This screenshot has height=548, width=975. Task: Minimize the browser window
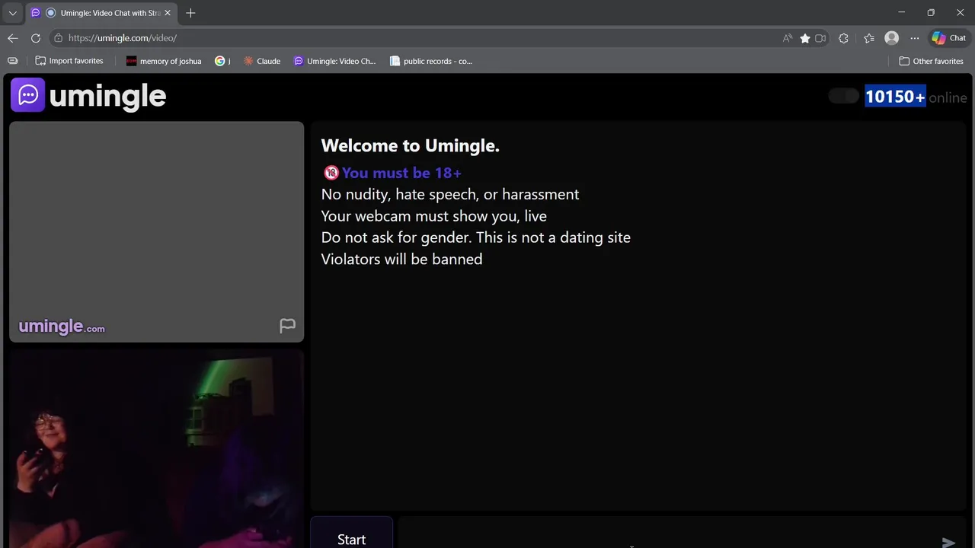click(x=901, y=12)
